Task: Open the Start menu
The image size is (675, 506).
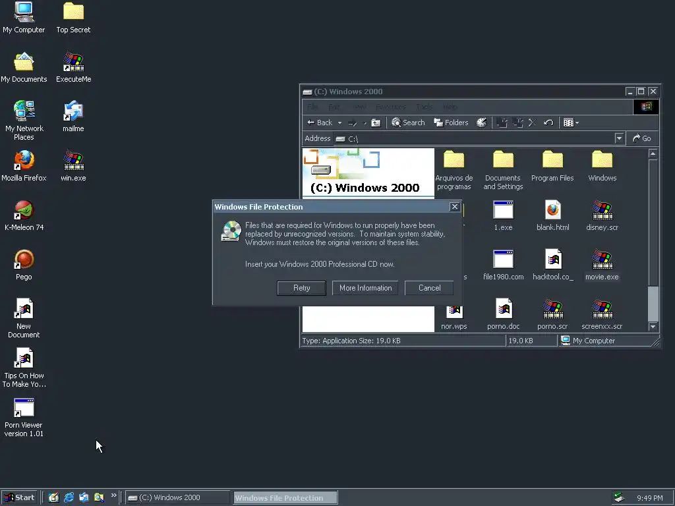Action: click(x=19, y=497)
